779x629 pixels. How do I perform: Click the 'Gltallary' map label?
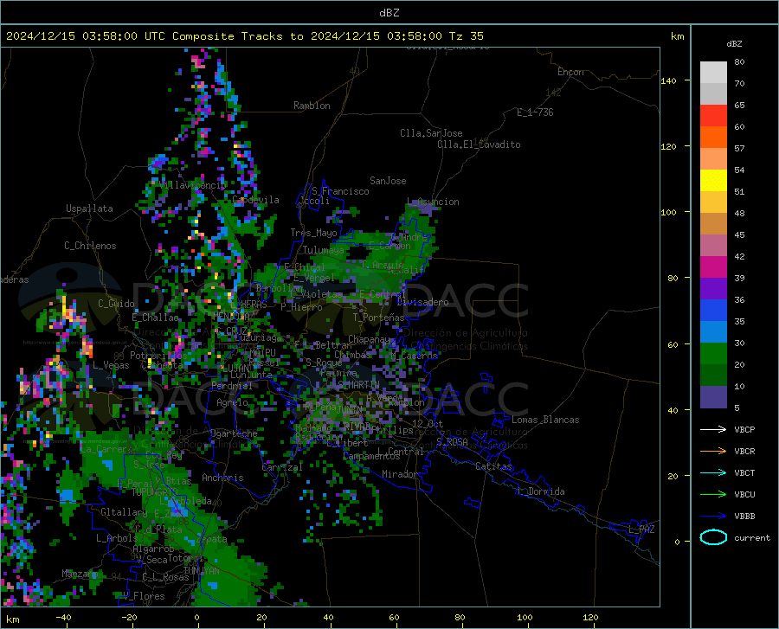[x=124, y=512]
